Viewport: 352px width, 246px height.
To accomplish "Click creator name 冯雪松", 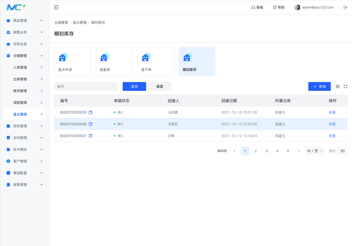I will [173, 124].
